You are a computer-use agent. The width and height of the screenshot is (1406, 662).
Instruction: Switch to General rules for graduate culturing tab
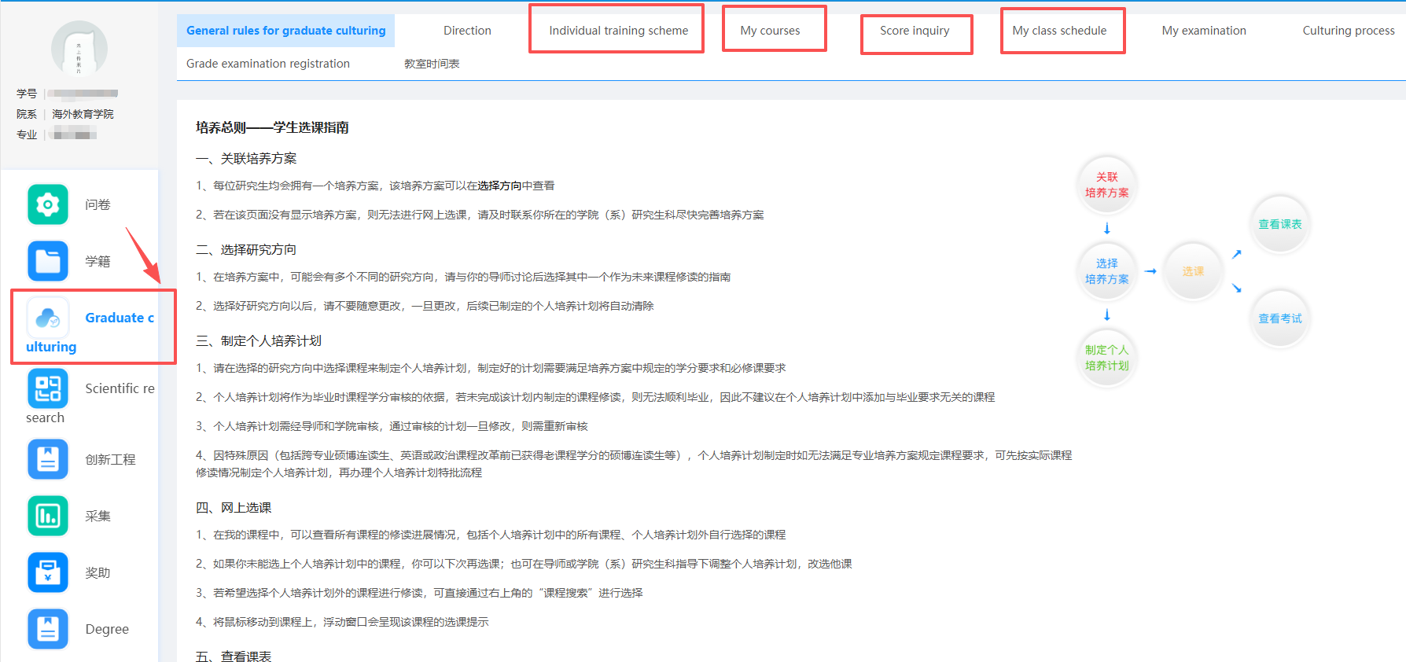click(x=285, y=31)
